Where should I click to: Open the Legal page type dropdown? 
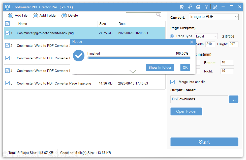point(206,36)
